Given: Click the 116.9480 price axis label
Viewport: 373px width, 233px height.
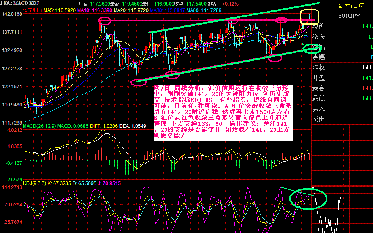Looking at the screenshot, I should click(x=11, y=104).
